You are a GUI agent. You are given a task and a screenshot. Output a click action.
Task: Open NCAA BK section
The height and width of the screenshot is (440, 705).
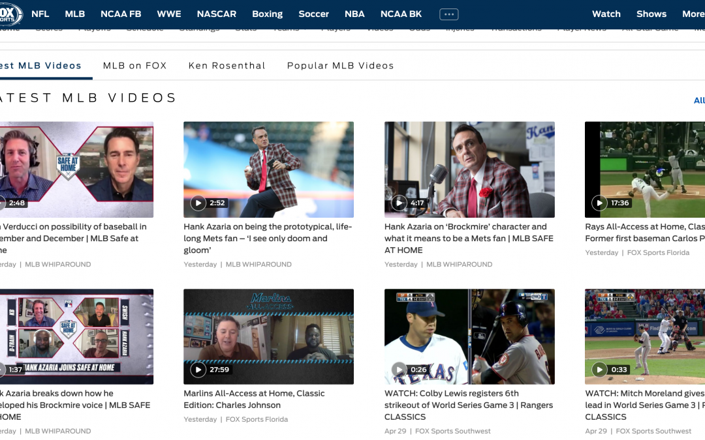click(401, 14)
